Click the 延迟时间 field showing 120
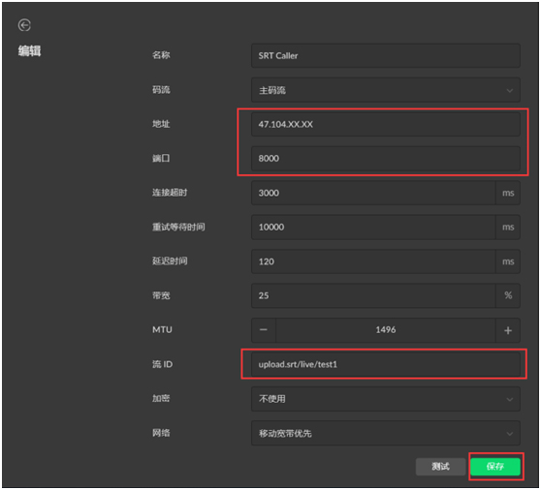The height and width of the screenshot is (490, 541). pos(373,261)
